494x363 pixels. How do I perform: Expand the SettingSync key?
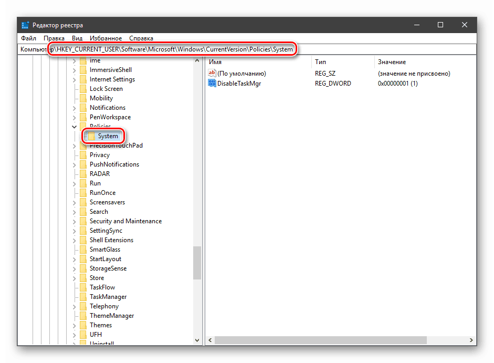[75, 231]
